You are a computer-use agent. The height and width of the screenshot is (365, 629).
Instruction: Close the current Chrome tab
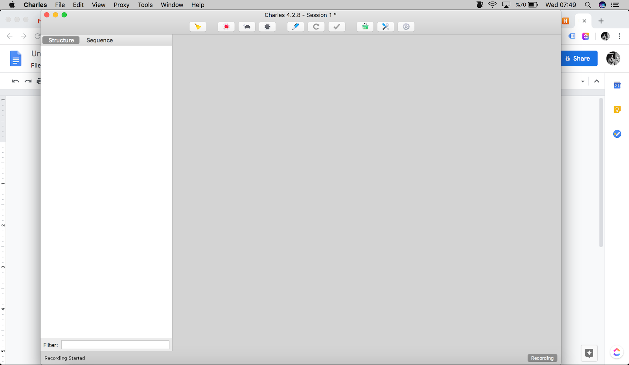click(x=585, y=21)
